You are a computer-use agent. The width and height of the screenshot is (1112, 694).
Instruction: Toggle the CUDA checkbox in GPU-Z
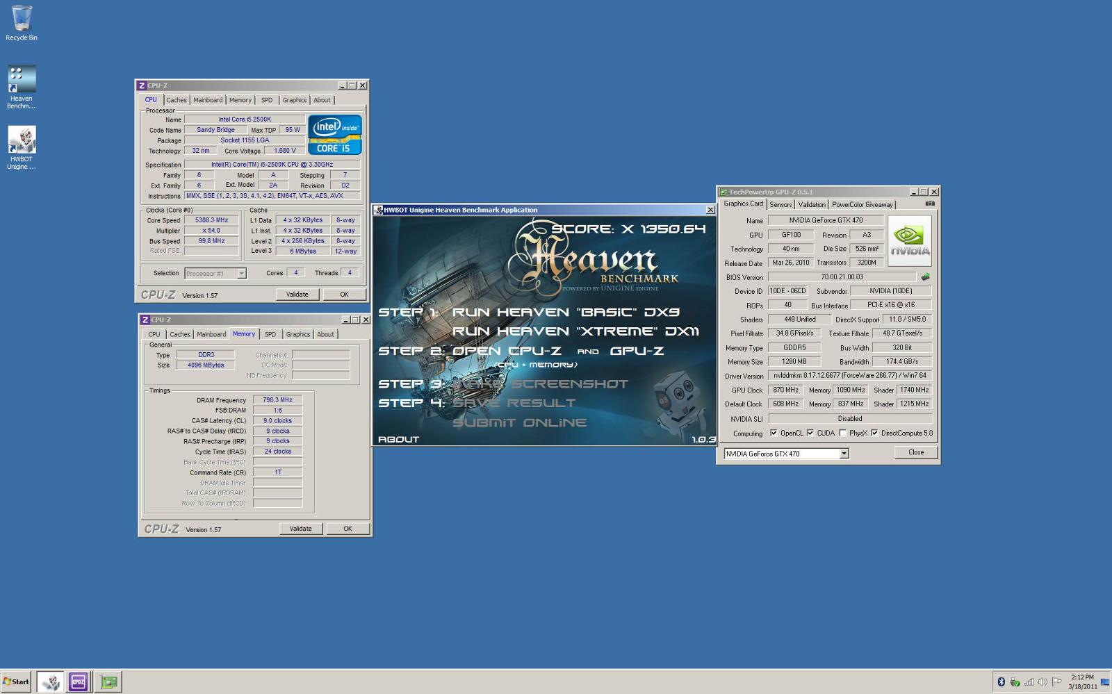click(x=810, y=433)
